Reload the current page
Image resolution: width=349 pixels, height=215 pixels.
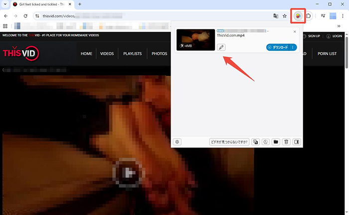click(x=25, y=16)
